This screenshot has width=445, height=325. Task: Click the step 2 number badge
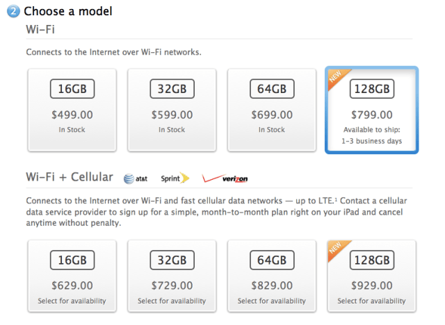point(14,12)
